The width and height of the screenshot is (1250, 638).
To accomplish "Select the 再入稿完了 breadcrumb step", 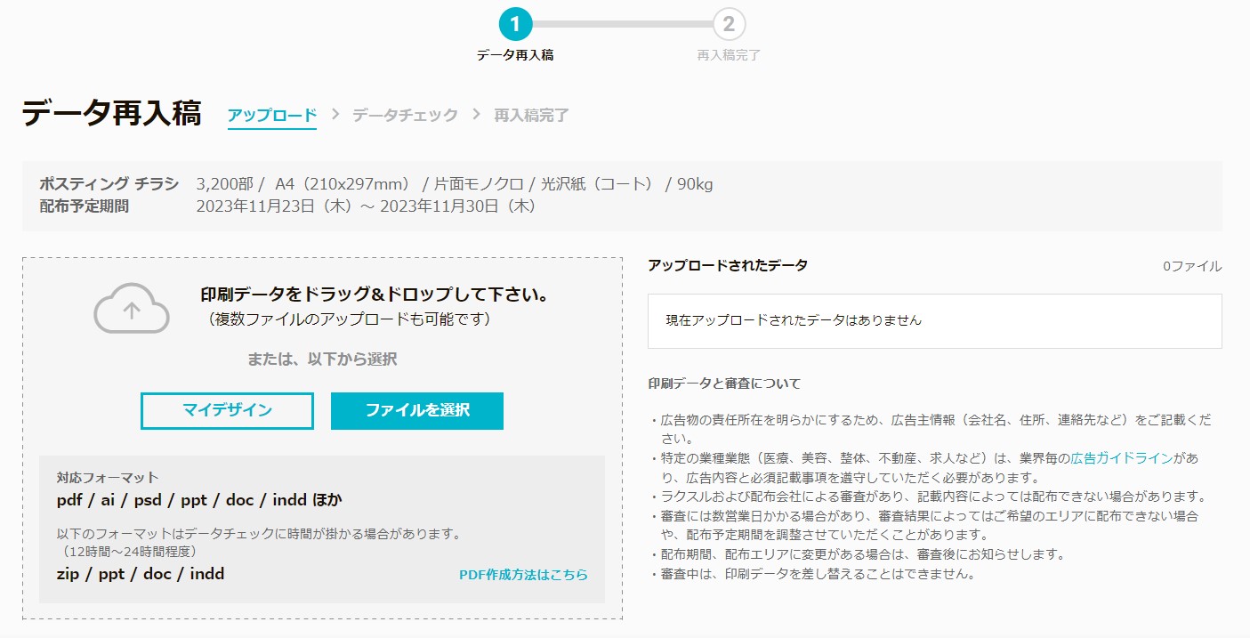I will tap(531, 115).
